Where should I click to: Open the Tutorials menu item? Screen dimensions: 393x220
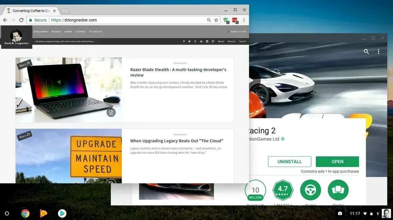[x=81, y=32]
